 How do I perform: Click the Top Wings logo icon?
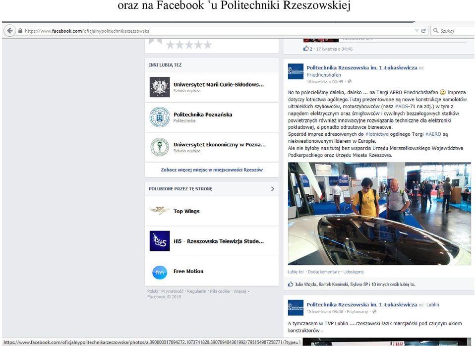pyautogui.click(x=159, y=210)
